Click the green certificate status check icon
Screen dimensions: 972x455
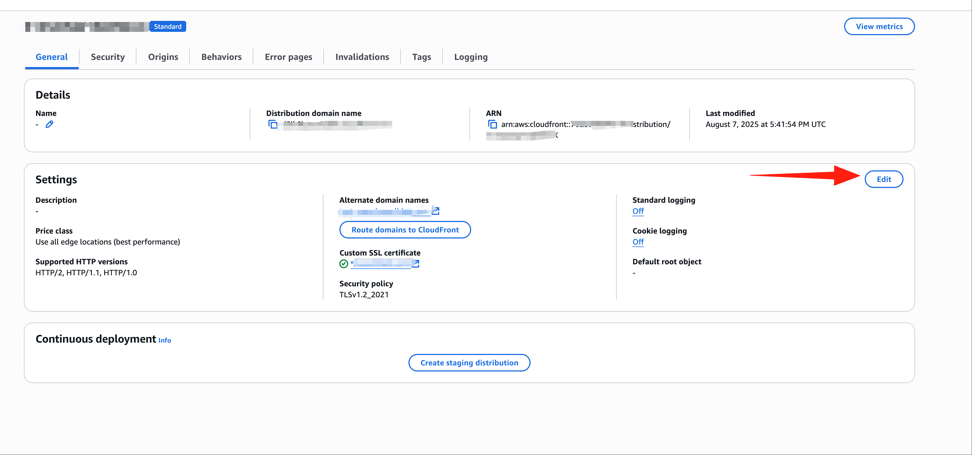point(343,264)
